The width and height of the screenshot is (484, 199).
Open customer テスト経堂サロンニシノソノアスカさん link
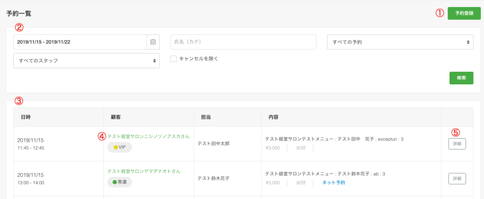tap(148, 136)
